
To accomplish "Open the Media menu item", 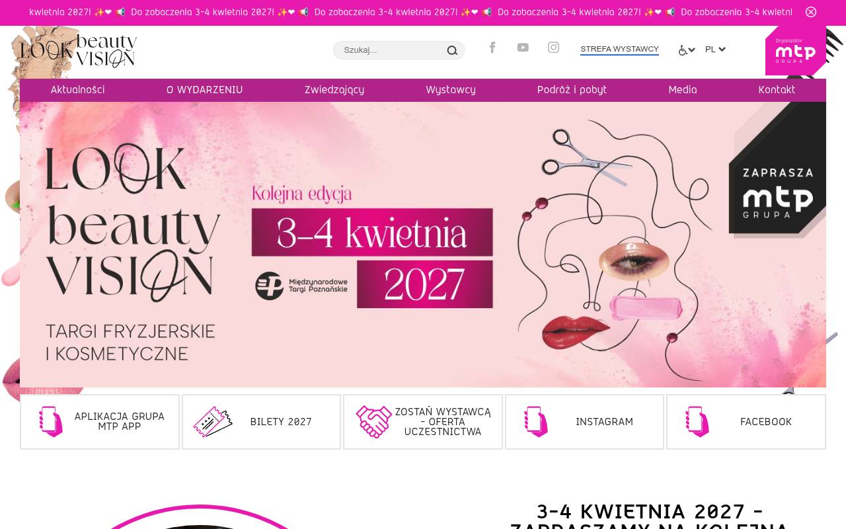I will point(683,90).
